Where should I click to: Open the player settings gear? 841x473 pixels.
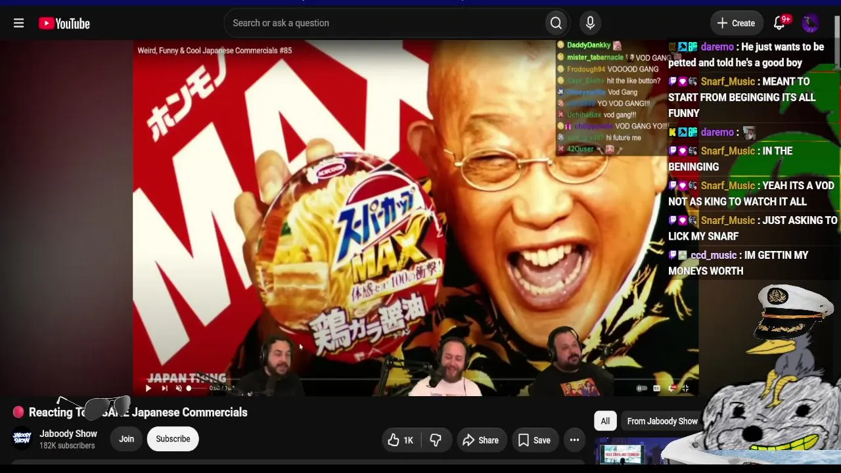(671, 388)
